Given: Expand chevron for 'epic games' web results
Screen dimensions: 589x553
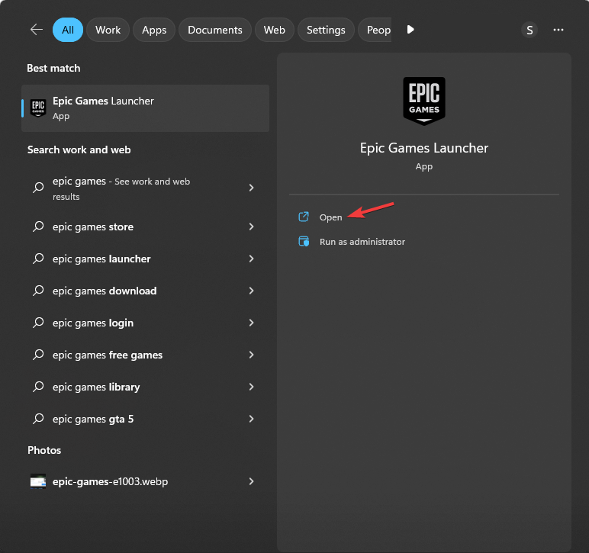Looking at the screenshot, I should 251,188.
